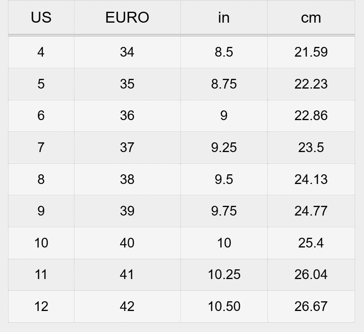The image size is (364, 332).
Task: Select the 26.67 cm cell
Action: pyautogui.click(x=311, y=307)
